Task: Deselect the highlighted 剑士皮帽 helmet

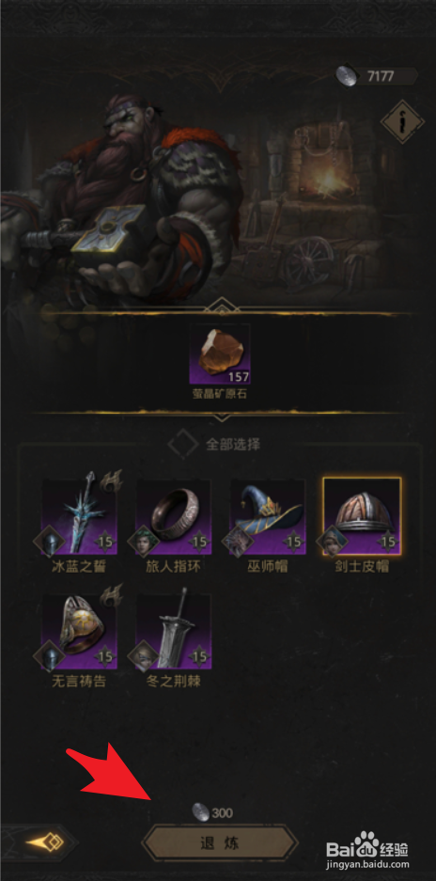Action: click(x=362, y=517)
